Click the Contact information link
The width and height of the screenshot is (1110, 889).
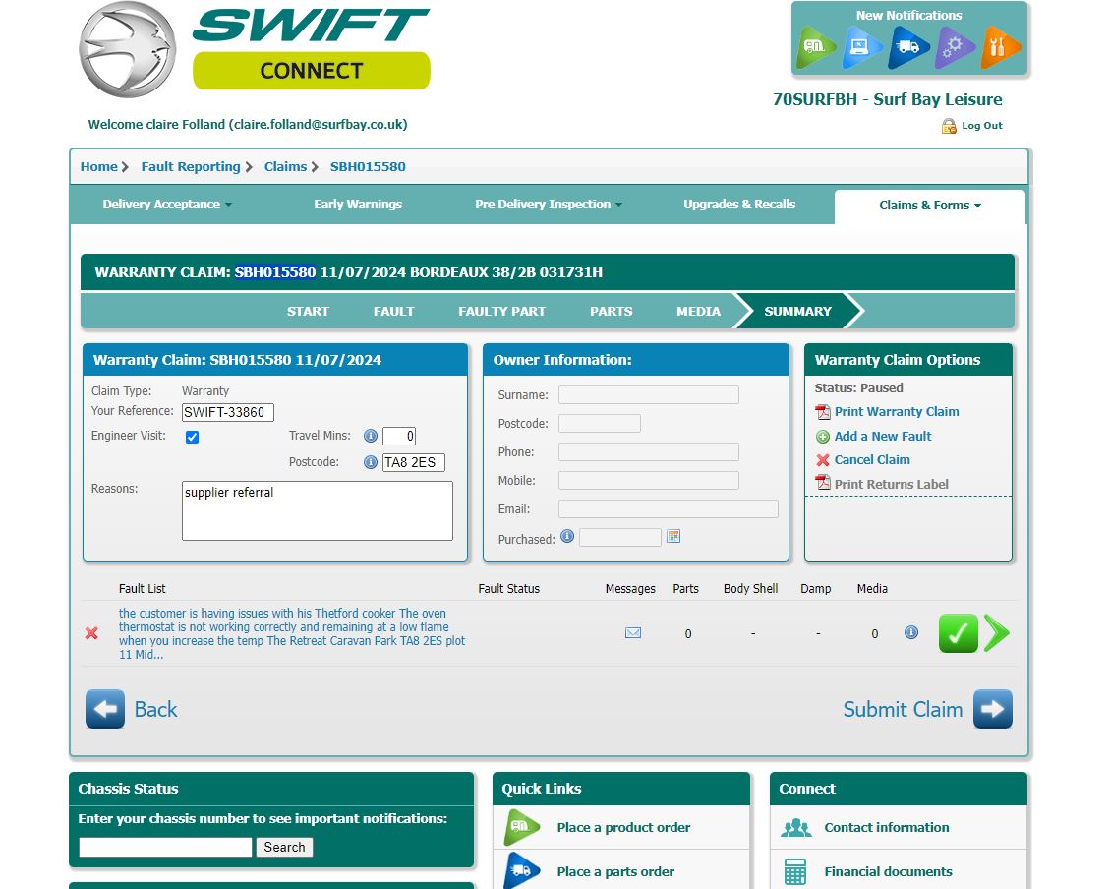click(886, 827)
